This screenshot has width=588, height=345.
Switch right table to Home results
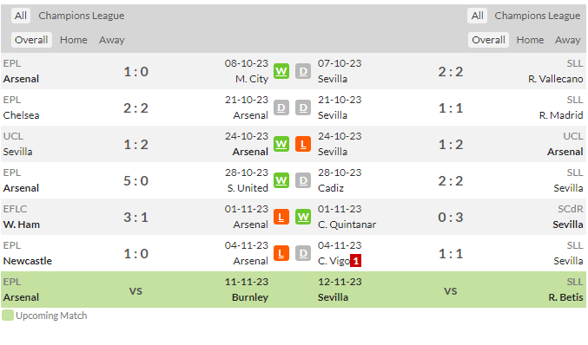[x=530, y=40]
